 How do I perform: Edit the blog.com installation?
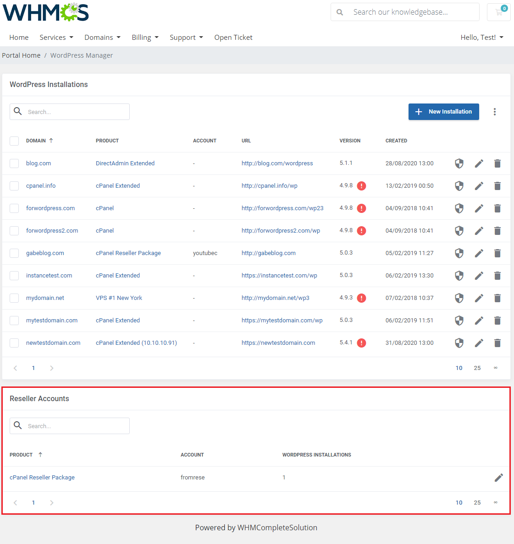coord(479,163)
